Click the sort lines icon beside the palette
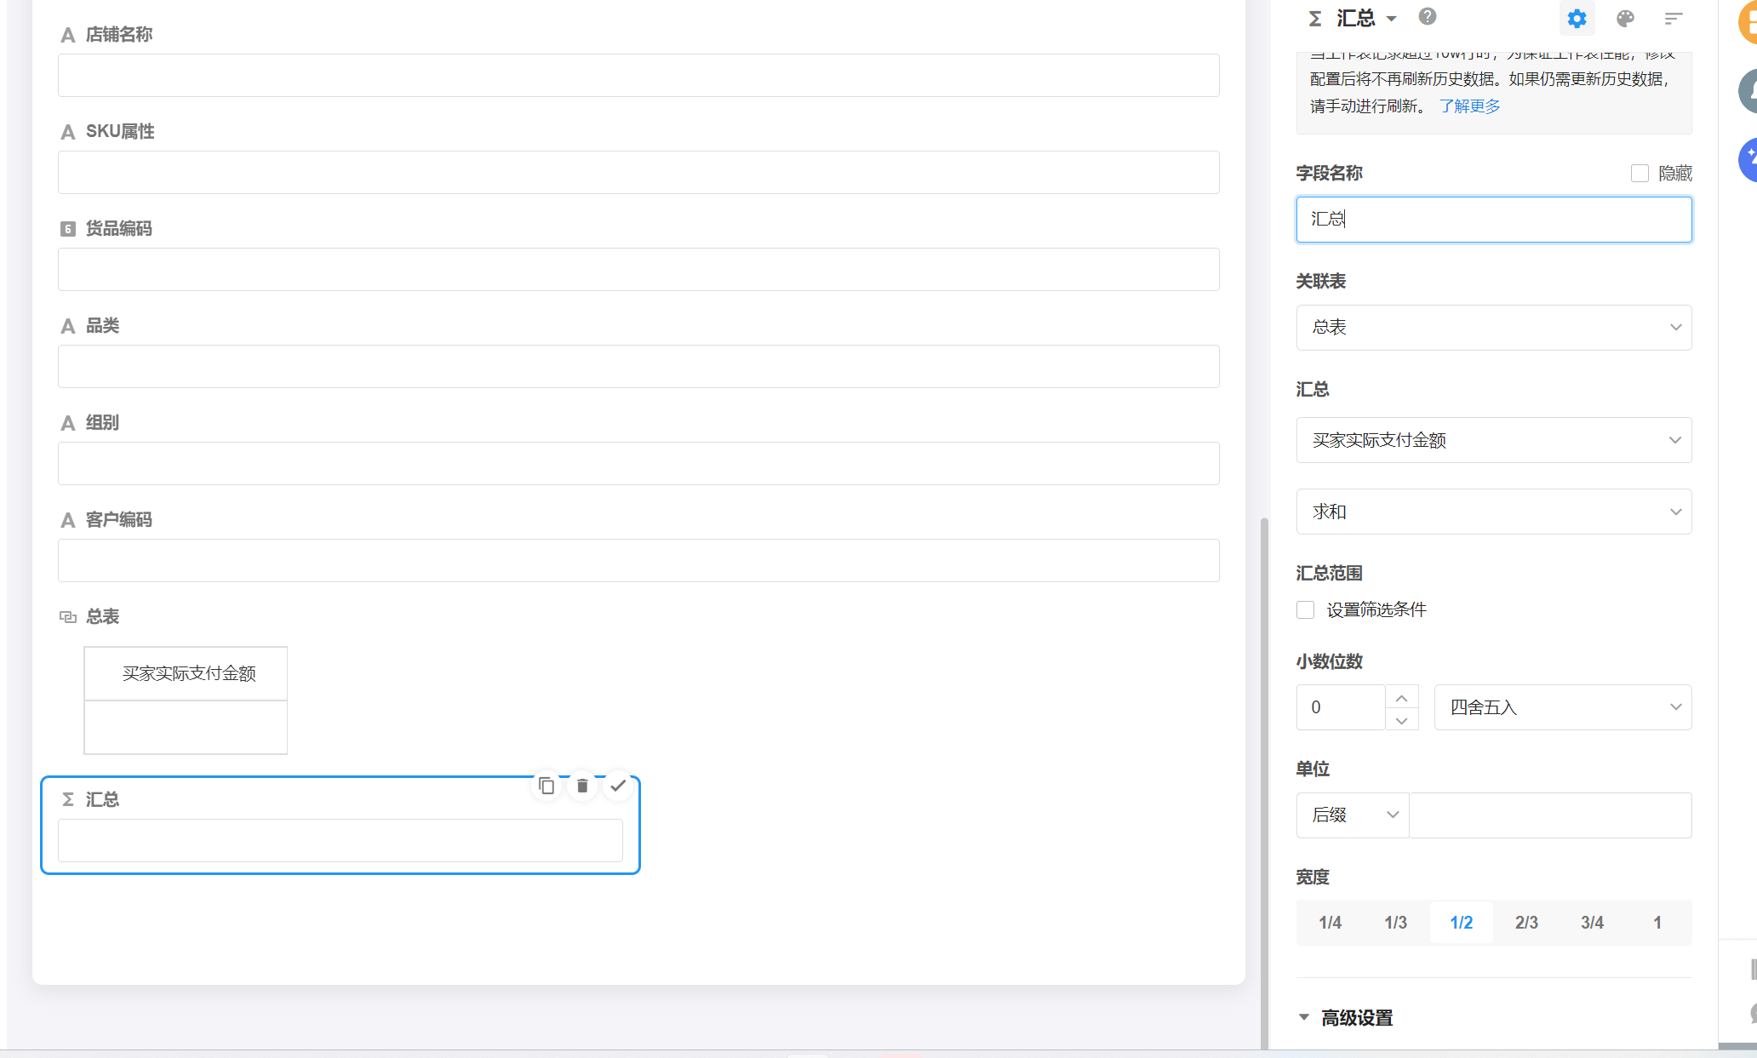The image size is (1757, 1058). point(1674,18)
